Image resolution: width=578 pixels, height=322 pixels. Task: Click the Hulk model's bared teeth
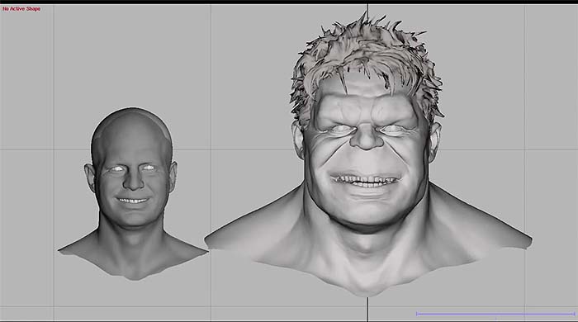point(365,181)
